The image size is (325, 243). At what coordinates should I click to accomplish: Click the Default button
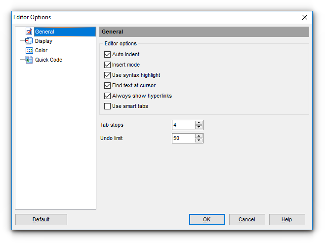[41, 219]
